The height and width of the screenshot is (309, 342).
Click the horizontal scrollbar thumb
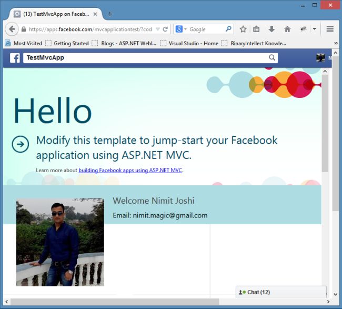[115, 302]
